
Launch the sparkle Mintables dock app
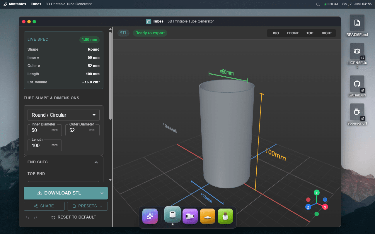click(150, 216)
